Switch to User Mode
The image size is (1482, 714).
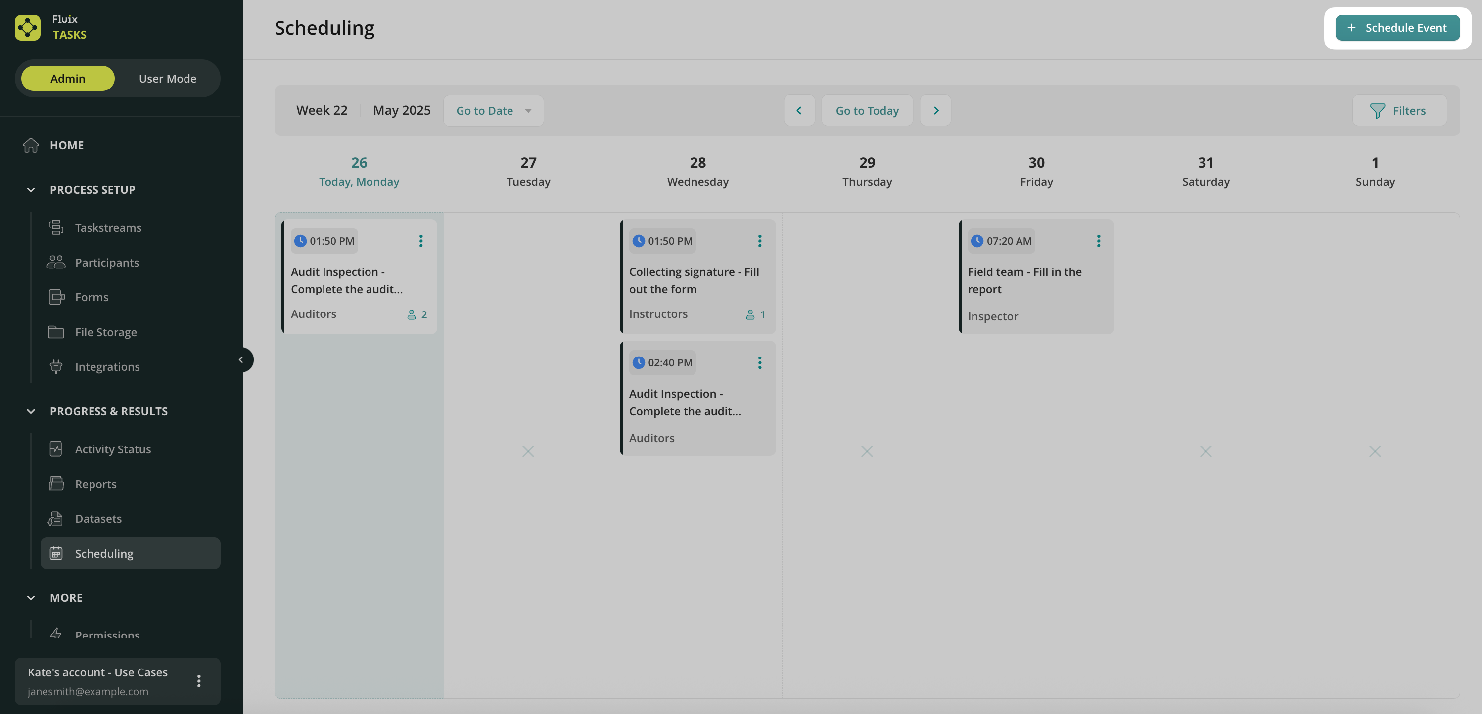[x=167, y=78]
